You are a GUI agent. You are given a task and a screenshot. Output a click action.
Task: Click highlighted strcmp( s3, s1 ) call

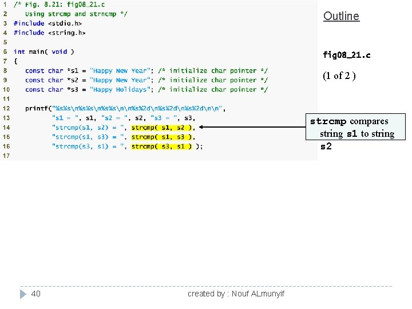coord(162,146)
